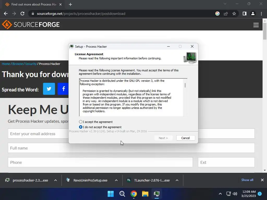Open RevoUninProSetup.exe download item
The image size is (267, 200).
(87, 180)
